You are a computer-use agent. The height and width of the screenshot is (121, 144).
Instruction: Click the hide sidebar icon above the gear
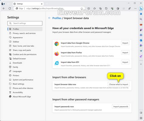[141, 113]
